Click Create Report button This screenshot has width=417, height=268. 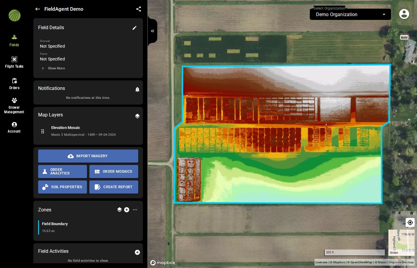click(114, 187)
